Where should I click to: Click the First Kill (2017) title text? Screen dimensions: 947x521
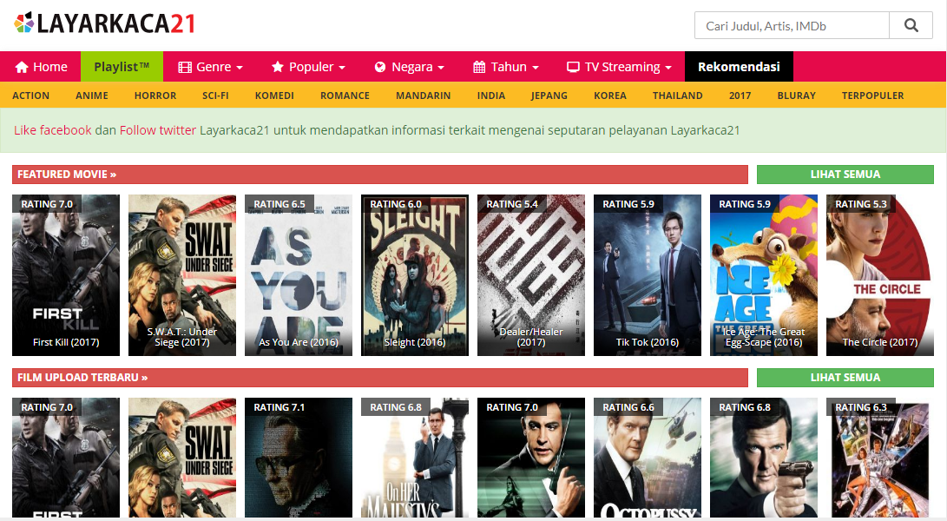pos(66,342)
